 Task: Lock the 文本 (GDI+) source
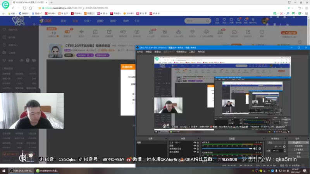[x=198, y=142]
